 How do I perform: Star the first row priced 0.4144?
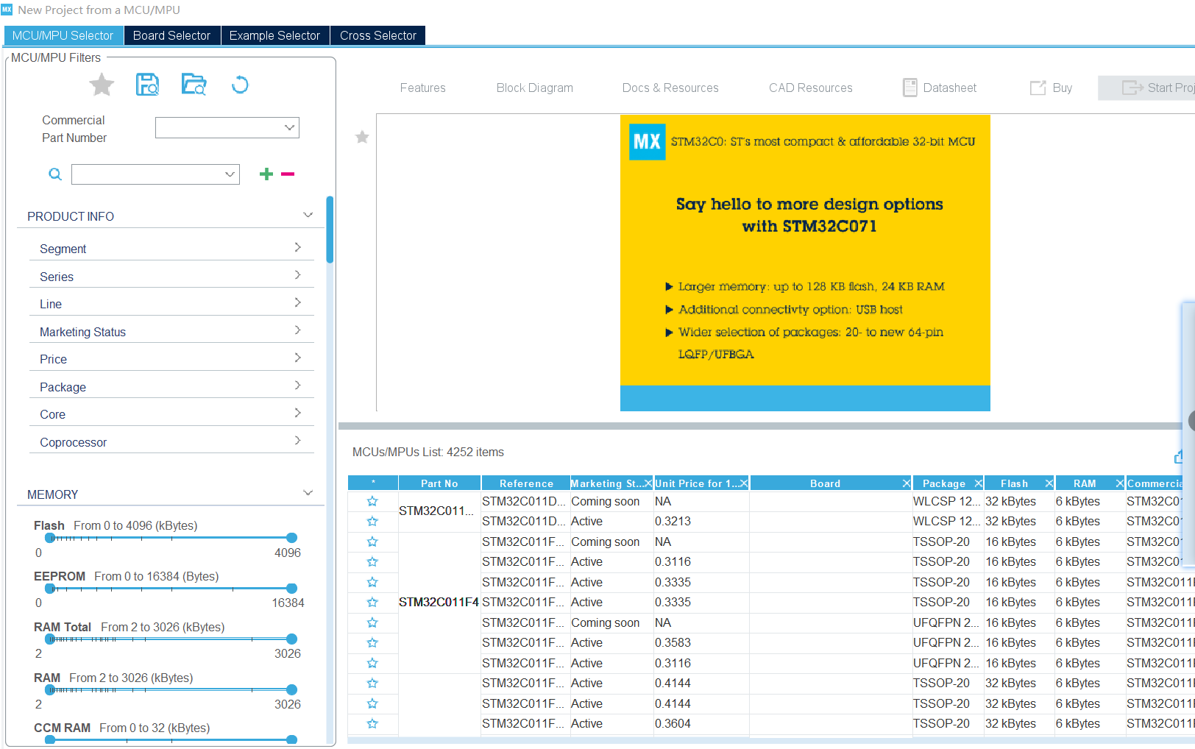coord(372,683)
